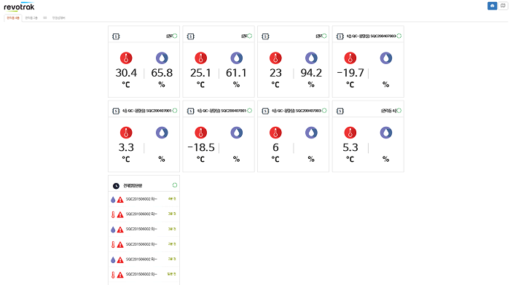Open the last visible SQC201506002 alarm entry
The height and width of the screenshot is (285, 510).
point(144,274)
